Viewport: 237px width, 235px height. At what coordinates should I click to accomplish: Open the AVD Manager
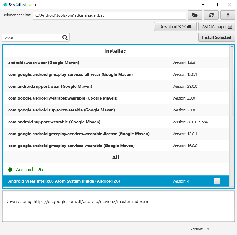pyautogui.click(x=217, y=27)
